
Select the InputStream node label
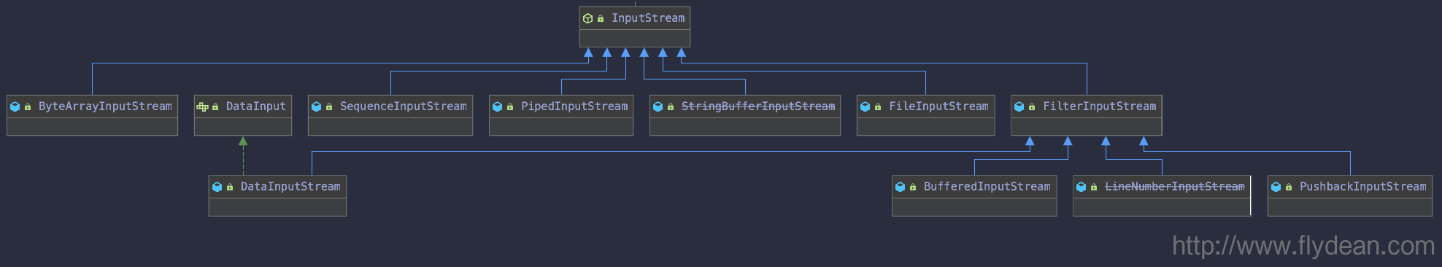coord(648,18)
